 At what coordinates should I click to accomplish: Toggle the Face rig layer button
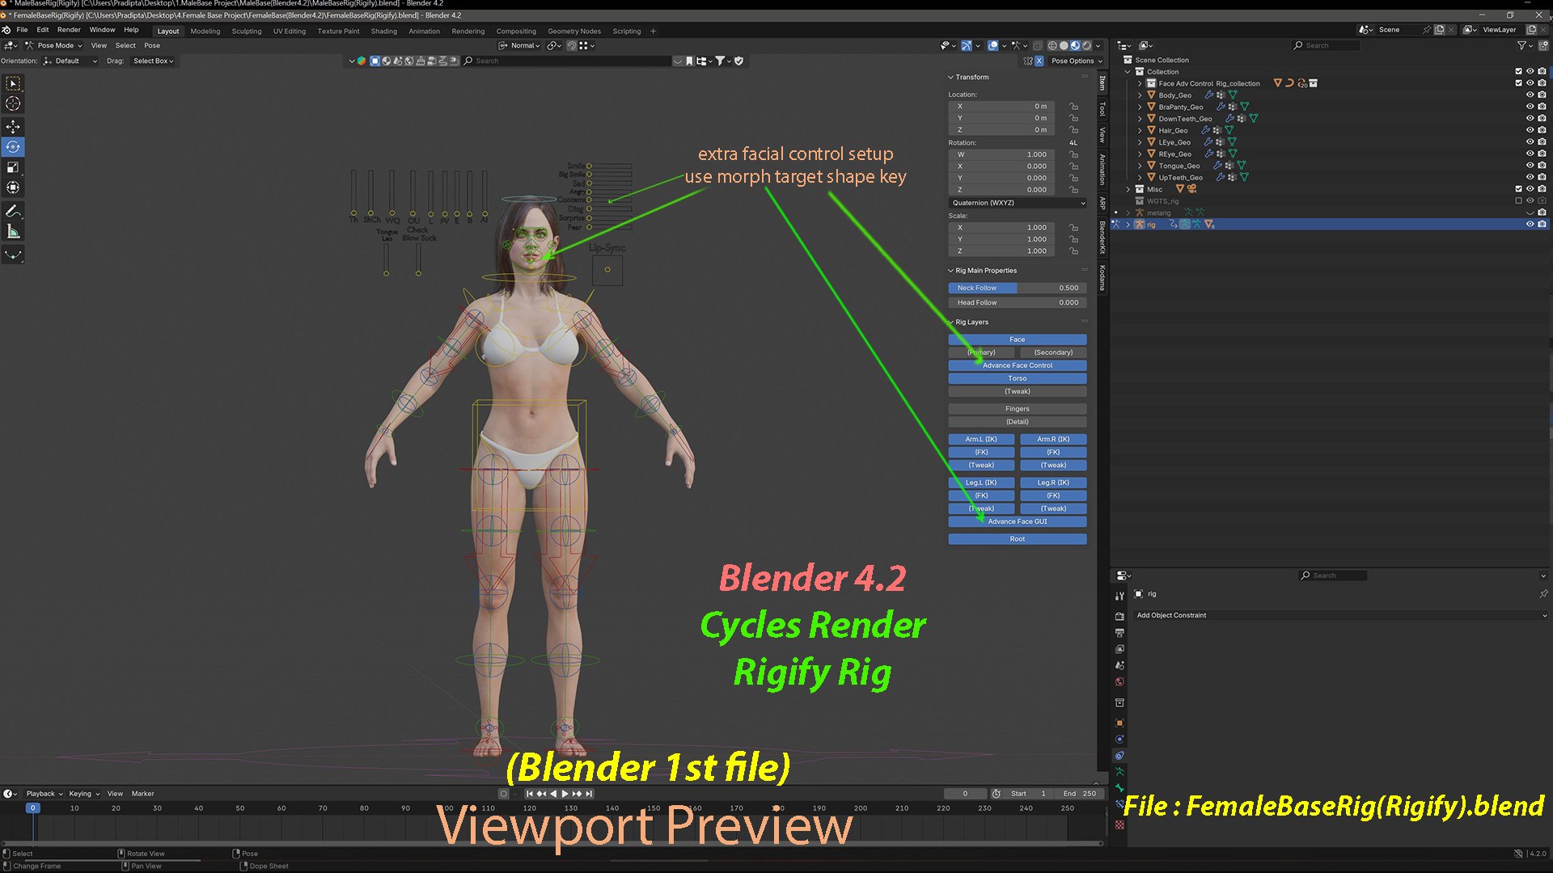pyautogui.click(x=1018, y=339)
